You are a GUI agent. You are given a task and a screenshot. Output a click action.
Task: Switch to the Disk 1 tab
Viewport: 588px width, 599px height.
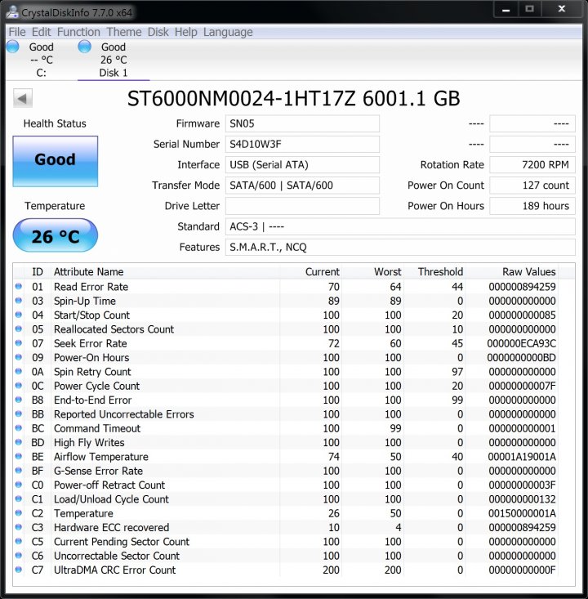click(114, 60)
